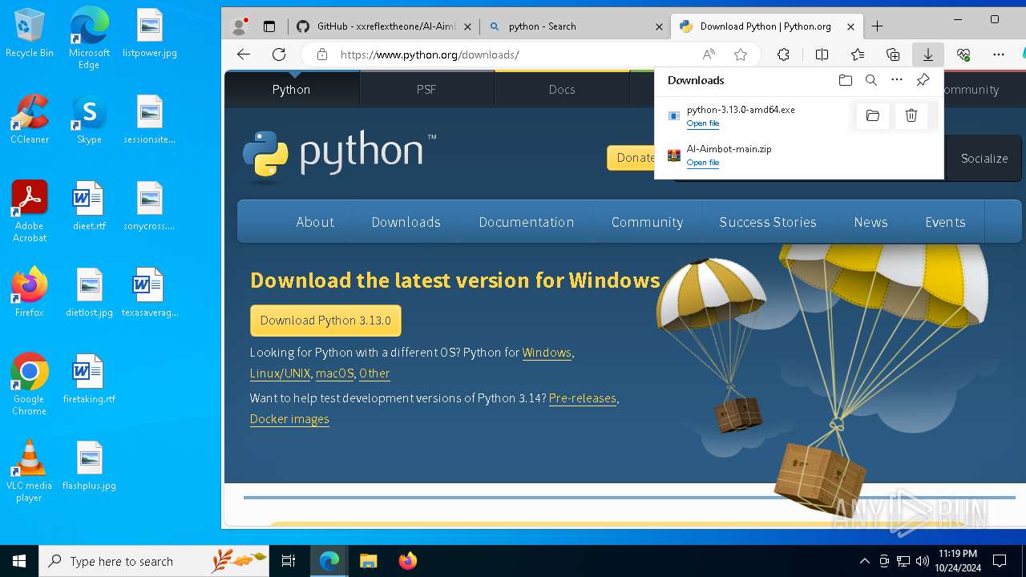The width and height of the screenshot is (1026, 577).
Task: Open the Collections icon
Action: coord(893,54)
